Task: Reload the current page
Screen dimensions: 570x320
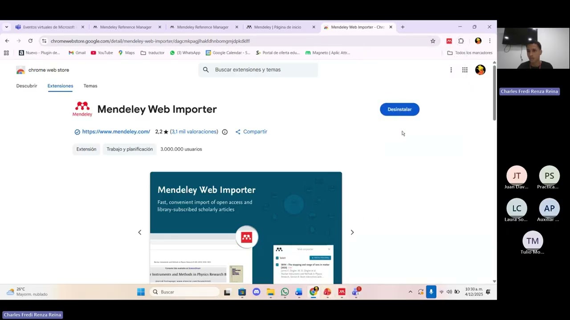Action: (30, 41)
